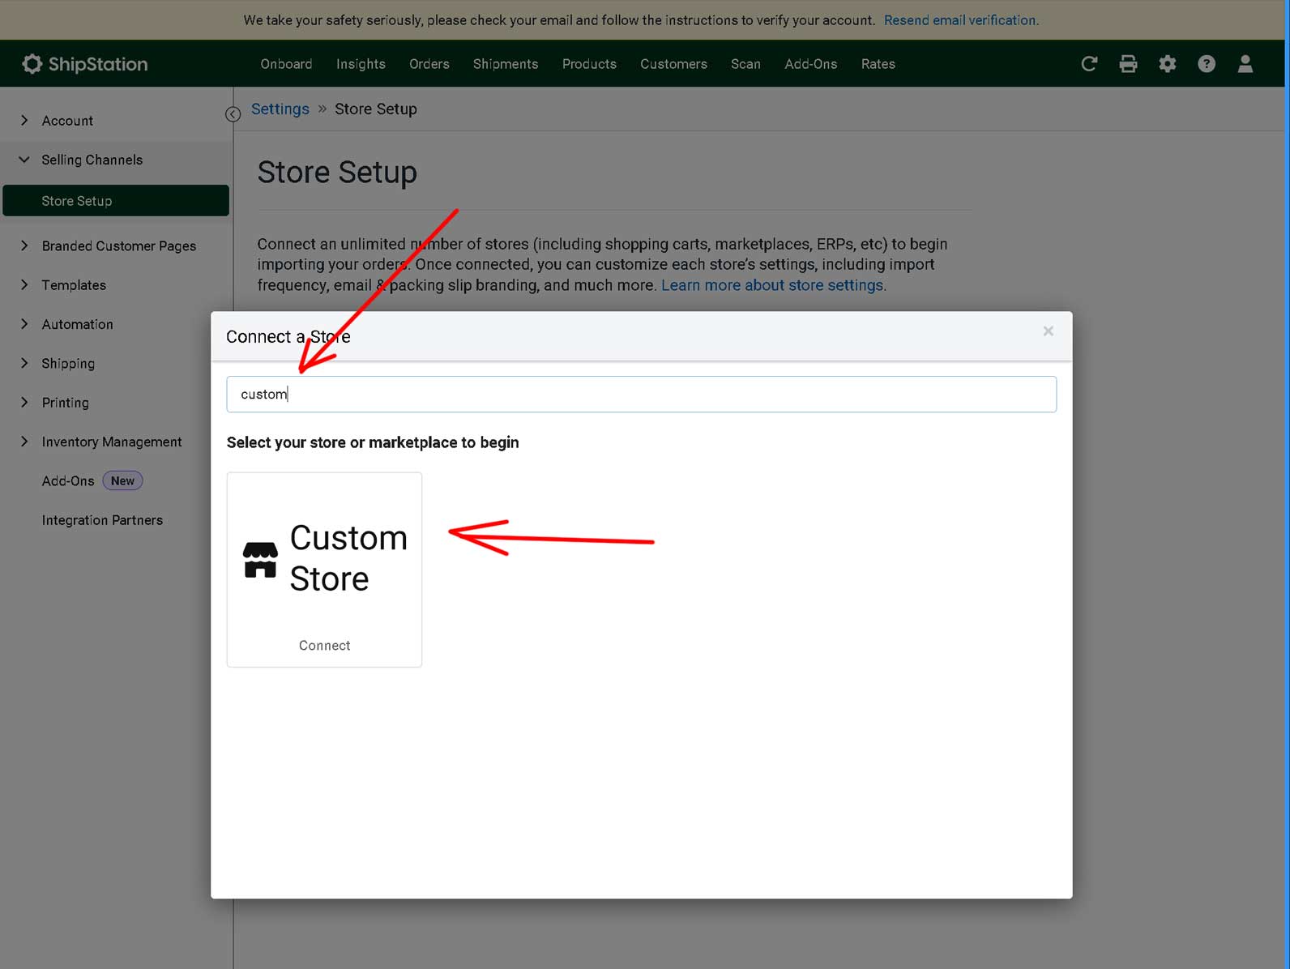
Task: Select Store Setup in the sidebar
Action: click(116, 201)
